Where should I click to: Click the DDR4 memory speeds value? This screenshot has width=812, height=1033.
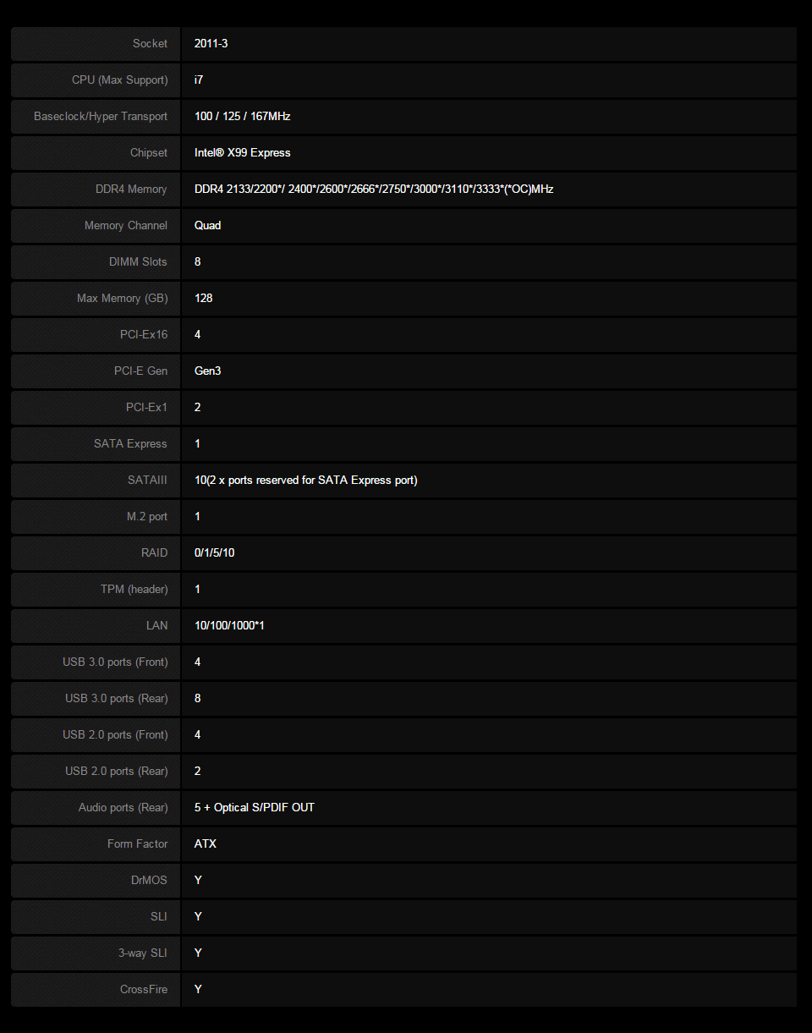[373, 189]
